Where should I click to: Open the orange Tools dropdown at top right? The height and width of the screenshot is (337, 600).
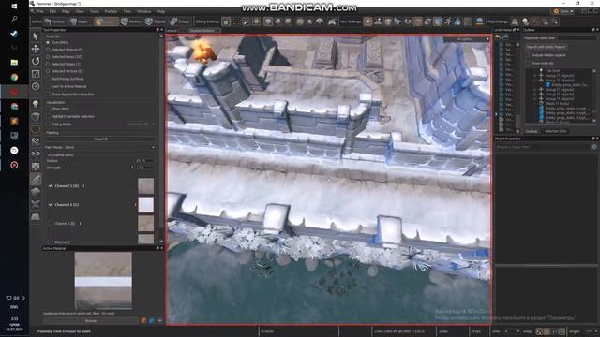point(563,11)
